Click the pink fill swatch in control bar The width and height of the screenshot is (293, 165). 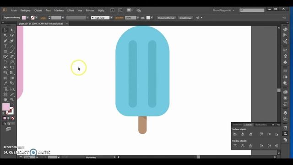coord(24,18)
